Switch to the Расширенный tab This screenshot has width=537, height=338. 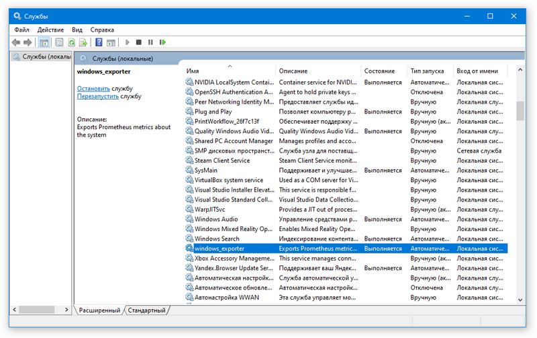tap(99, 310)
